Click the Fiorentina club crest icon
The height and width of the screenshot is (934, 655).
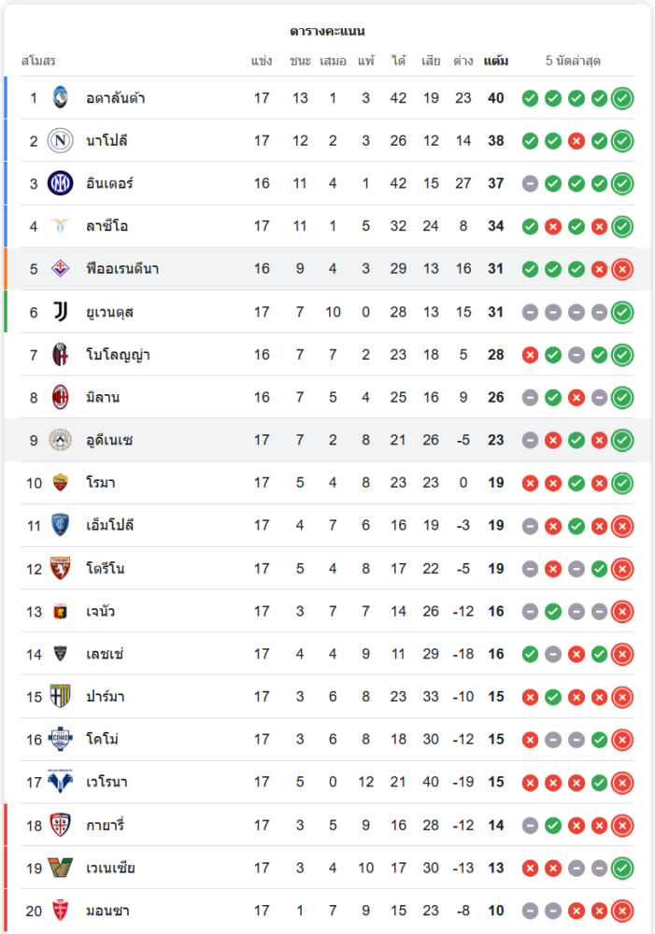[x=61, y=269]
